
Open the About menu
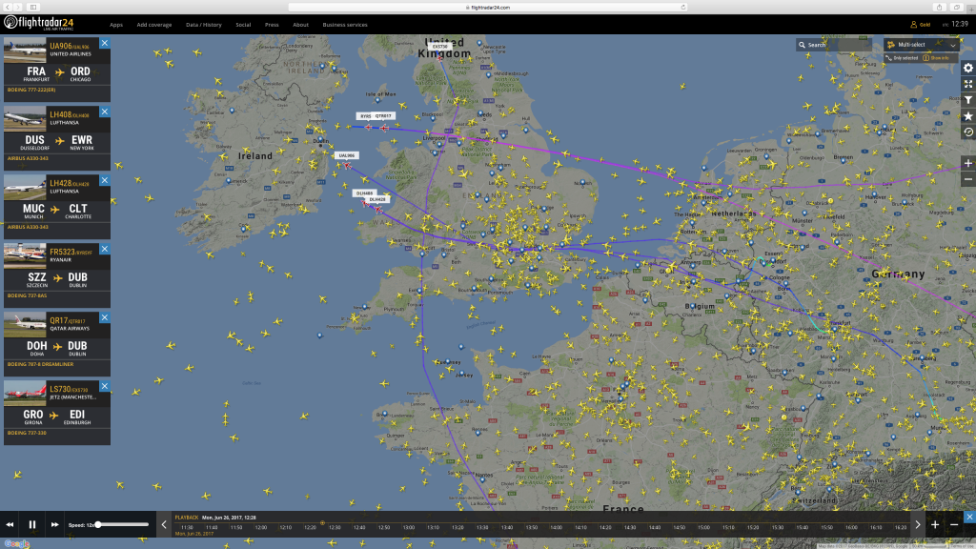tap(300, 25)
